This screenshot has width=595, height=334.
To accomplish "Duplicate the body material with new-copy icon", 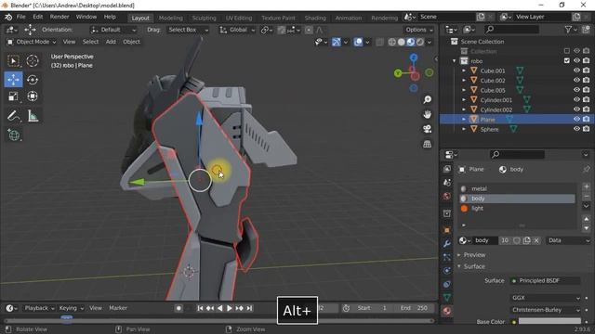I will (527, 240).
